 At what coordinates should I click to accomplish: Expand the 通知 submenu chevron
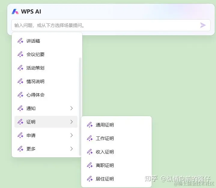point(71,108)
